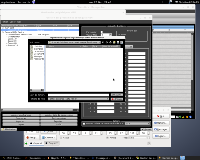
Task: Click the yellow warning triangle icon
Action: coord(183,117)
